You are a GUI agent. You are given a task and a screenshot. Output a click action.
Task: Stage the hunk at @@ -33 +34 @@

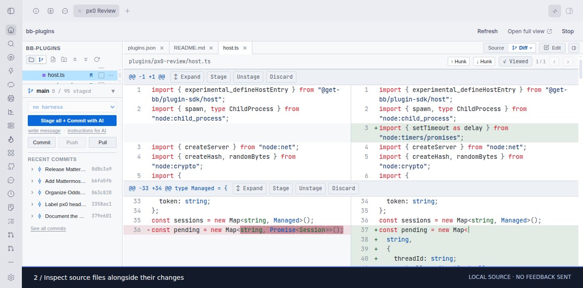tap(281, 188)
